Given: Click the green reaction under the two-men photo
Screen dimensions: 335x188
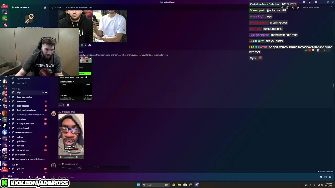Looking at the screenshot, I should 83,45.
